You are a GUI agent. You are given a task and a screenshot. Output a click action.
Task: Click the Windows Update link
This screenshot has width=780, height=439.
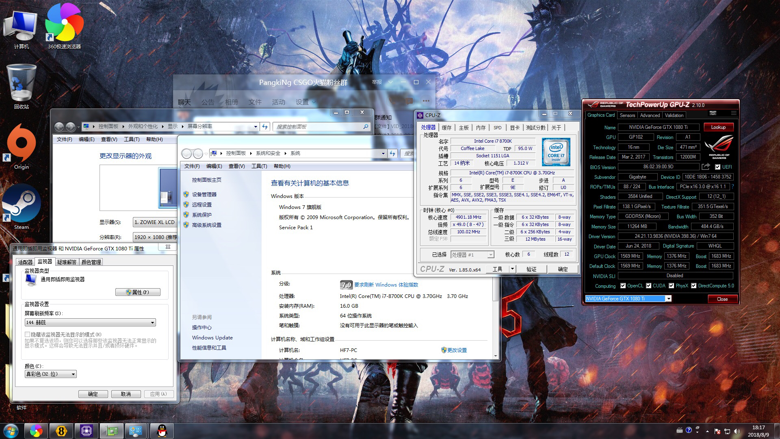[x=212, y=337]
